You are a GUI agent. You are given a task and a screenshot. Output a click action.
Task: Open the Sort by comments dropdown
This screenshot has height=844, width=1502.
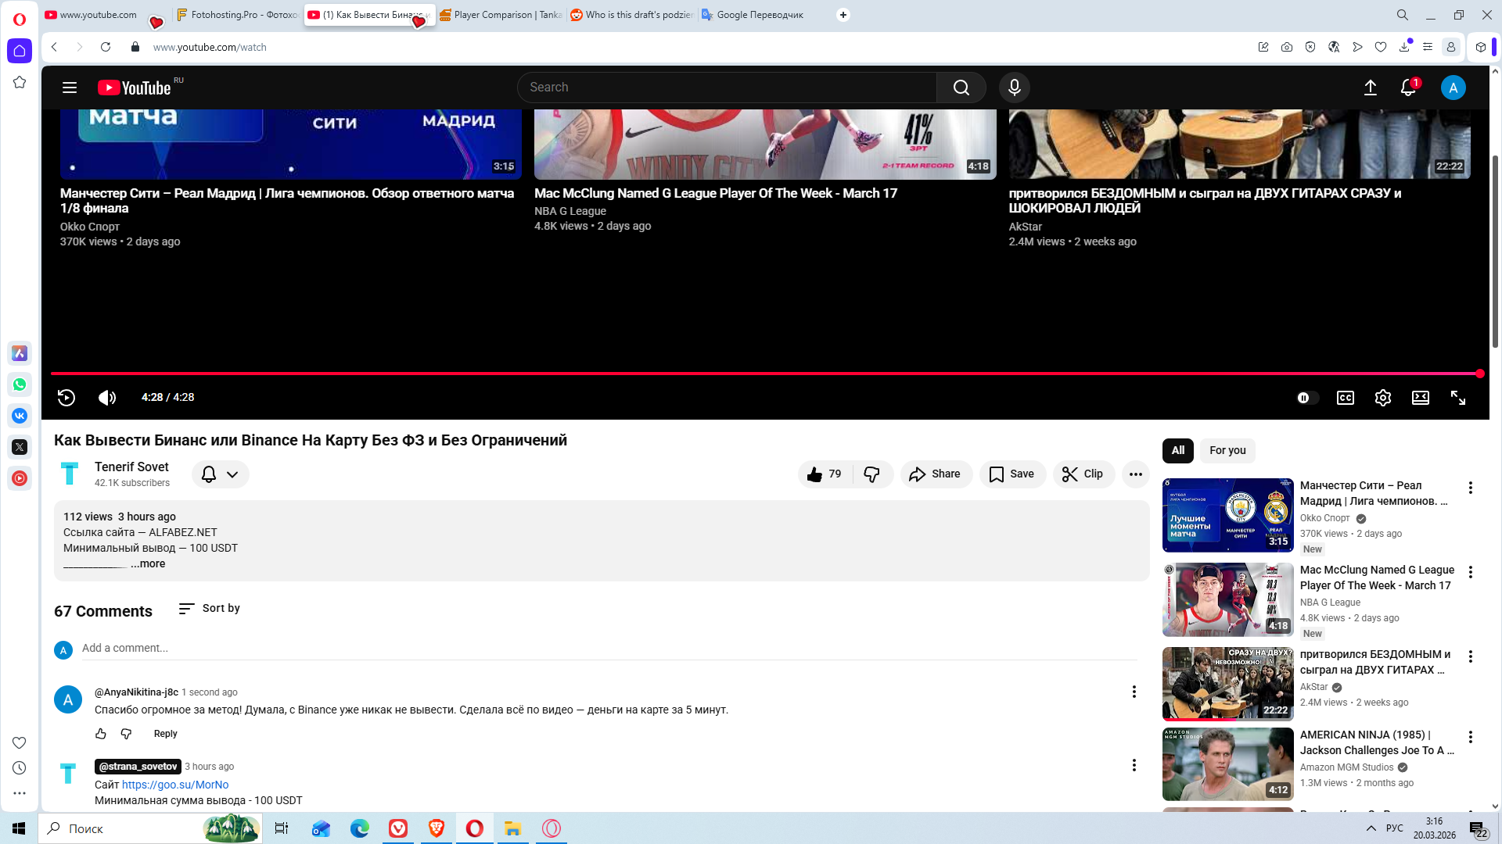209,608
